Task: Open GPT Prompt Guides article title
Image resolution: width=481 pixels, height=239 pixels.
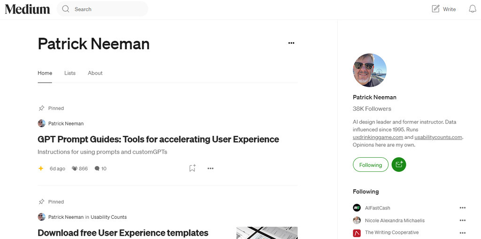Action: pos(158,139)
